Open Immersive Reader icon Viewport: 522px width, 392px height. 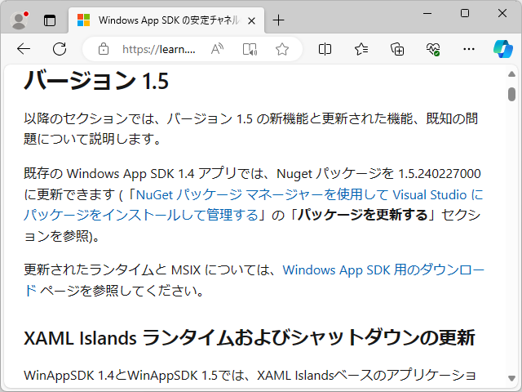250,49
